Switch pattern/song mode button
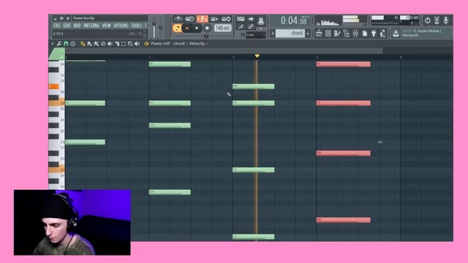Image resolution: width=468 pixels, height=263 pixels. [x=176, y=28]
